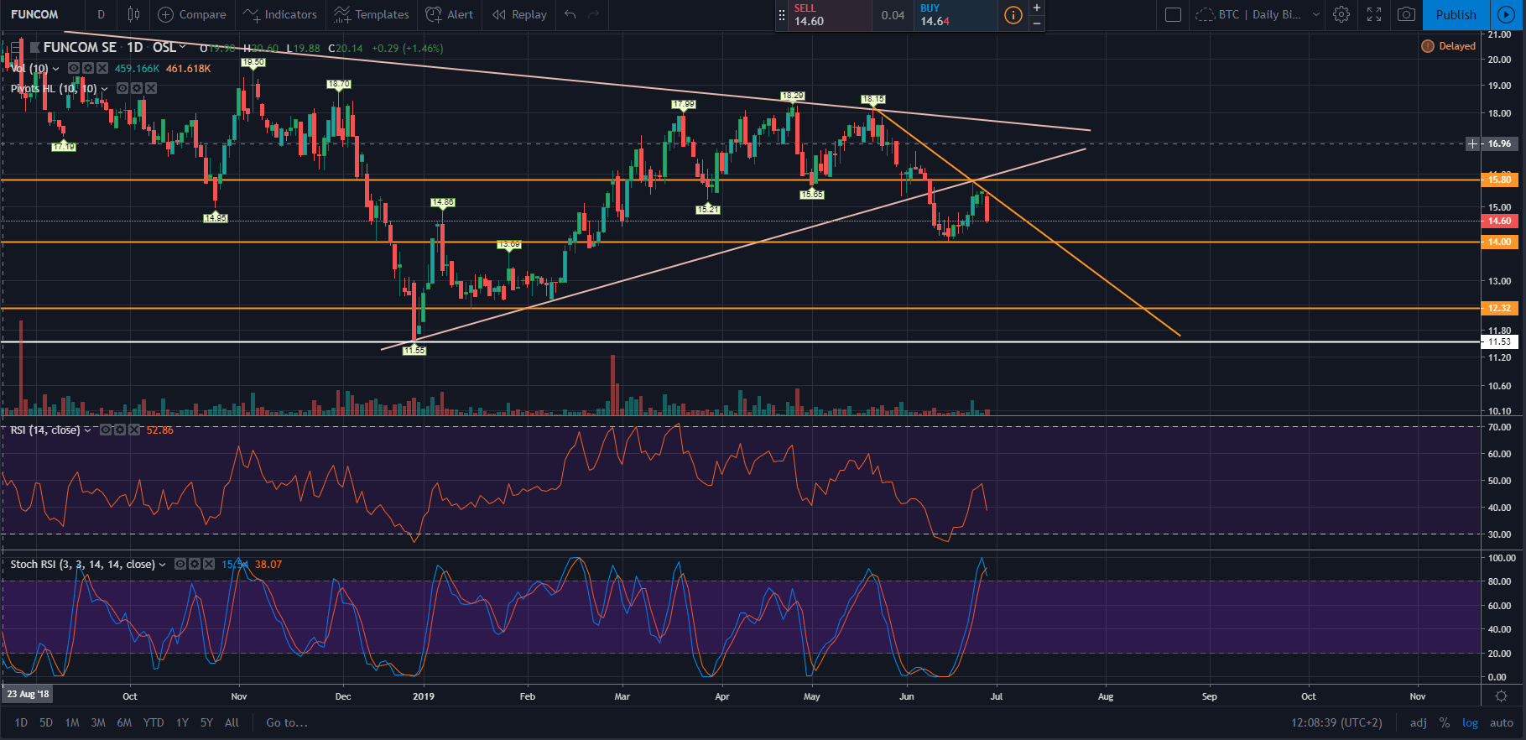Decrease order quantity with minus button
Screen dimensions: 1526x740
coord(1037,23)
